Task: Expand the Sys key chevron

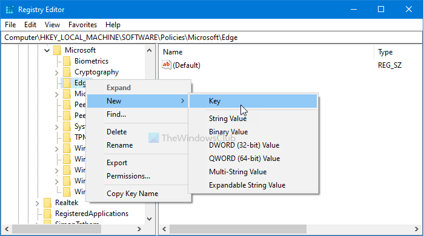Action: click(56, 126)
